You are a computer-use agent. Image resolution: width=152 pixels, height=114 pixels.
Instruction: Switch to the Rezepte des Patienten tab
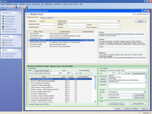47,18
